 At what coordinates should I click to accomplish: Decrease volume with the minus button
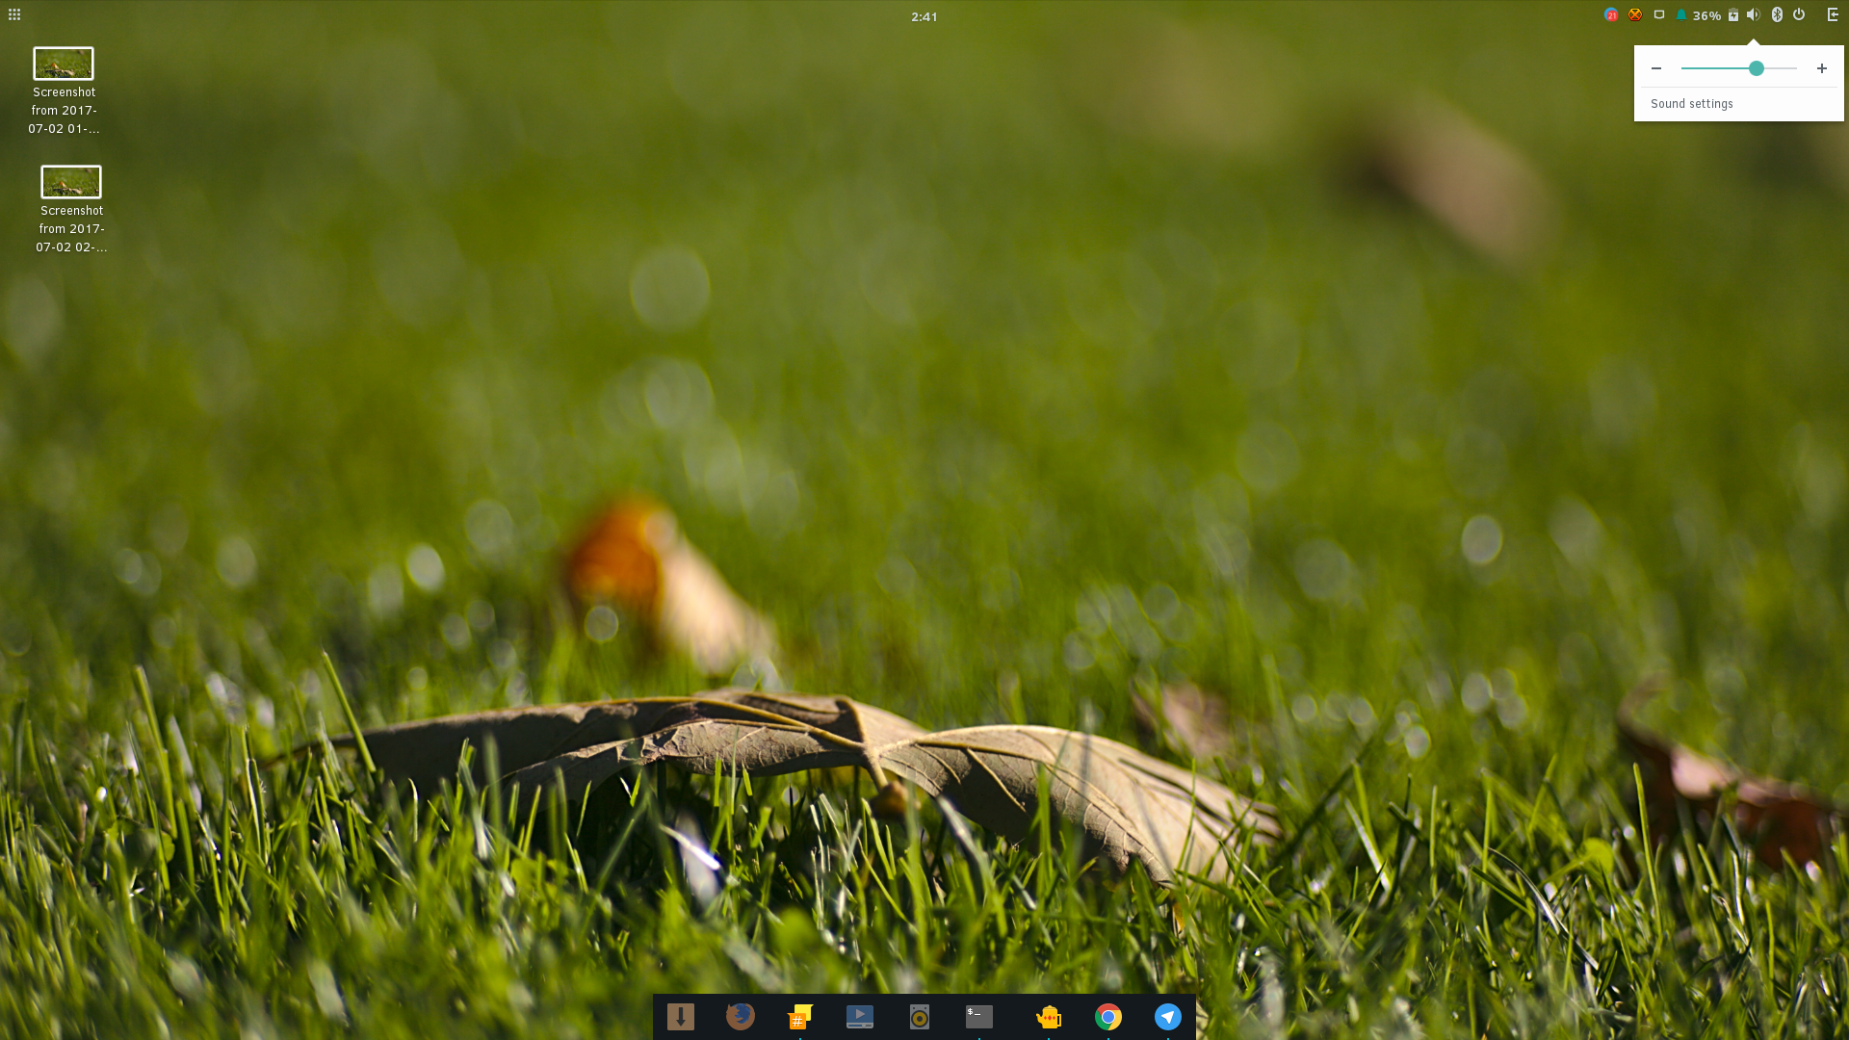coord(1656,68)
